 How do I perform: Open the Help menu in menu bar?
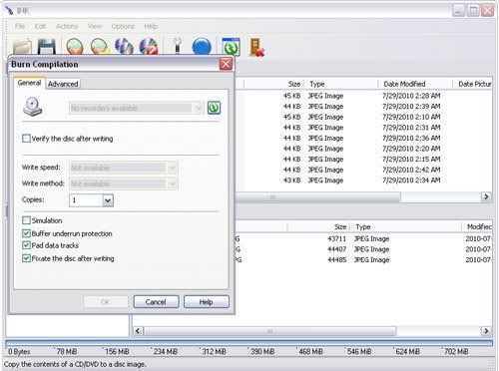pyautogui.click(x=151, y=26)
